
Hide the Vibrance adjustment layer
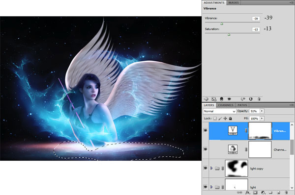tap(206, 130)
